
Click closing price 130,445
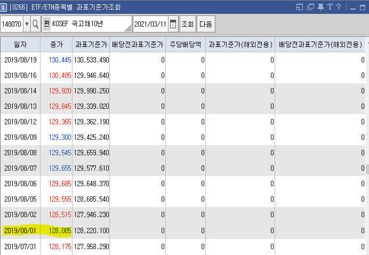point(60,60)
